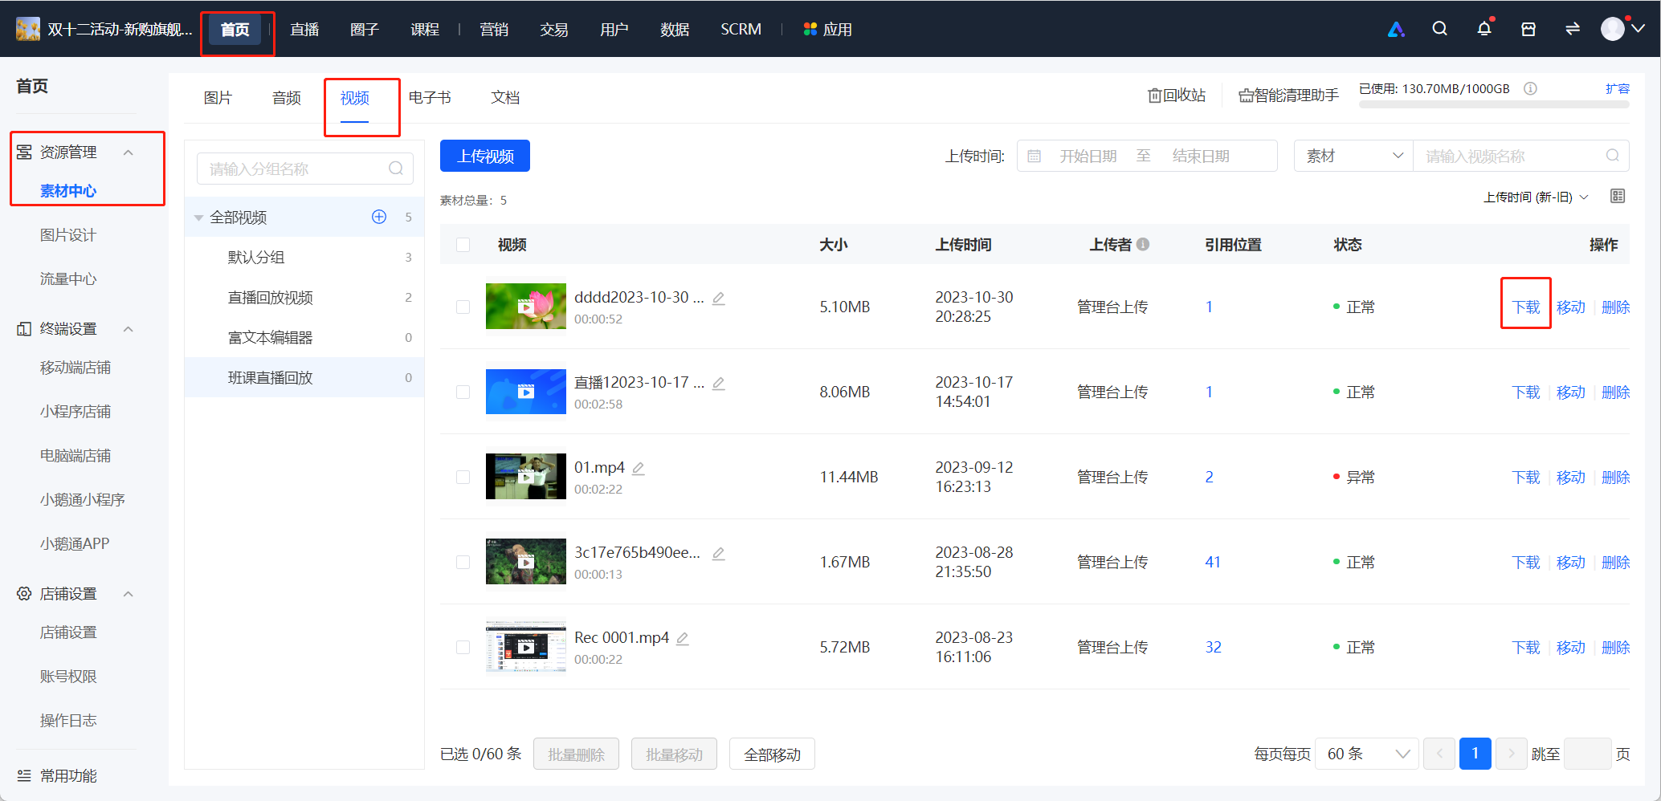Open 操作日志 in the sidebar
Screen dimensions: 1661x801
(x=68, y=721)
